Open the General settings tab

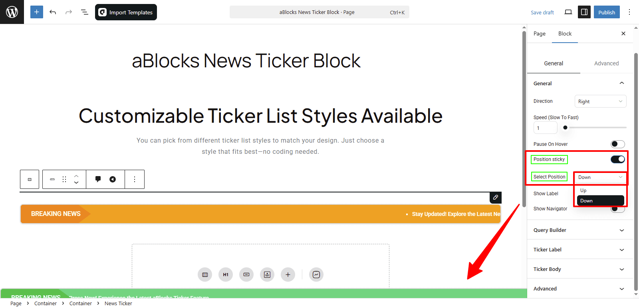pyautogui.click(x=554, y=63)
